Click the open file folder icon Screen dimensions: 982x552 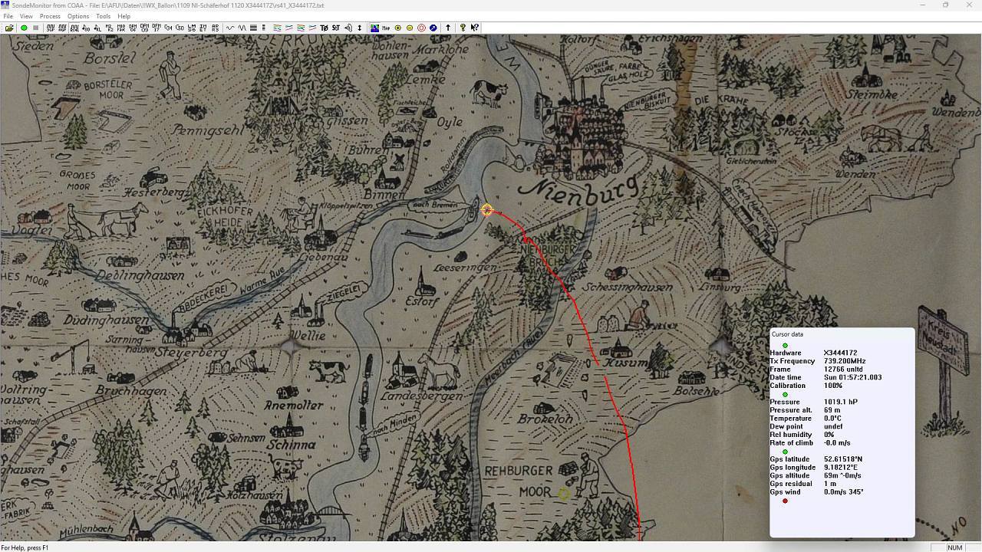9,28
